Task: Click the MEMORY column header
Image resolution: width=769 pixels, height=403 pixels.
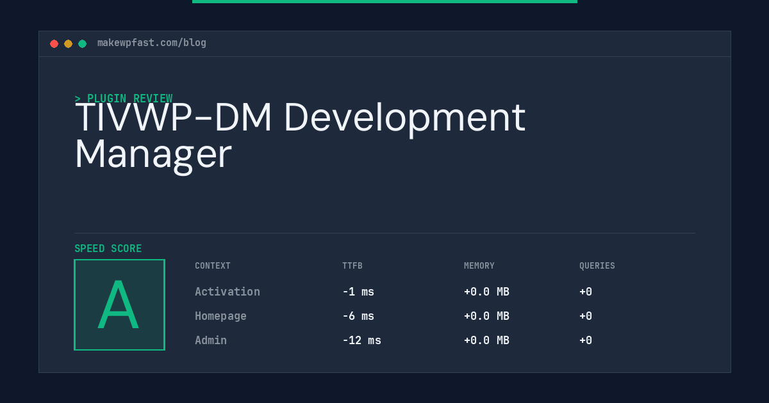Action: [479, 266]
